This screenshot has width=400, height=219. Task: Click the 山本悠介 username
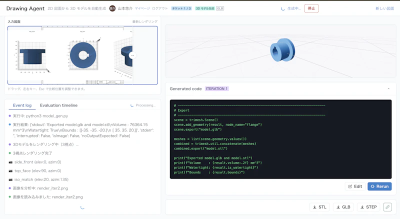[x=125, y=8]
